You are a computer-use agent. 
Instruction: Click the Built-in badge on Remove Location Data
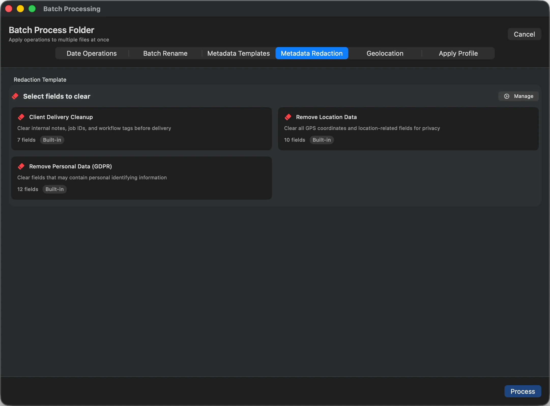click(x=322, y=140)
